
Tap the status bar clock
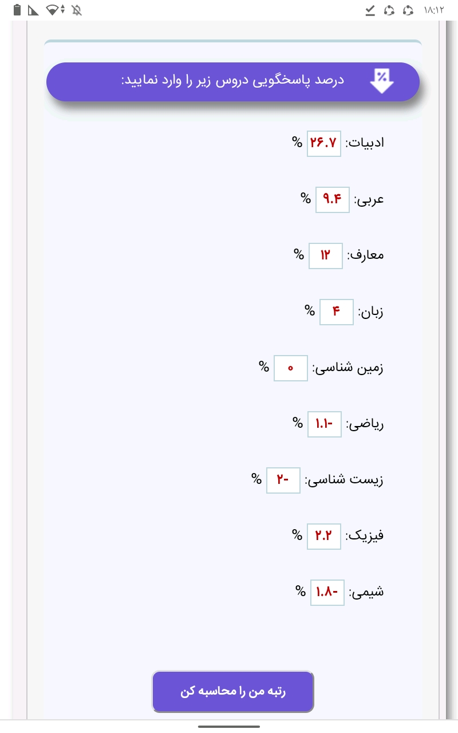[x=434, y=10]
